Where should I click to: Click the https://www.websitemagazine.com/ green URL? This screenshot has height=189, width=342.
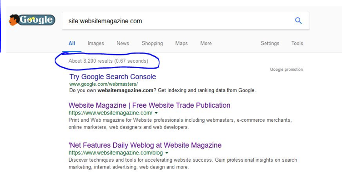point(110,113)
